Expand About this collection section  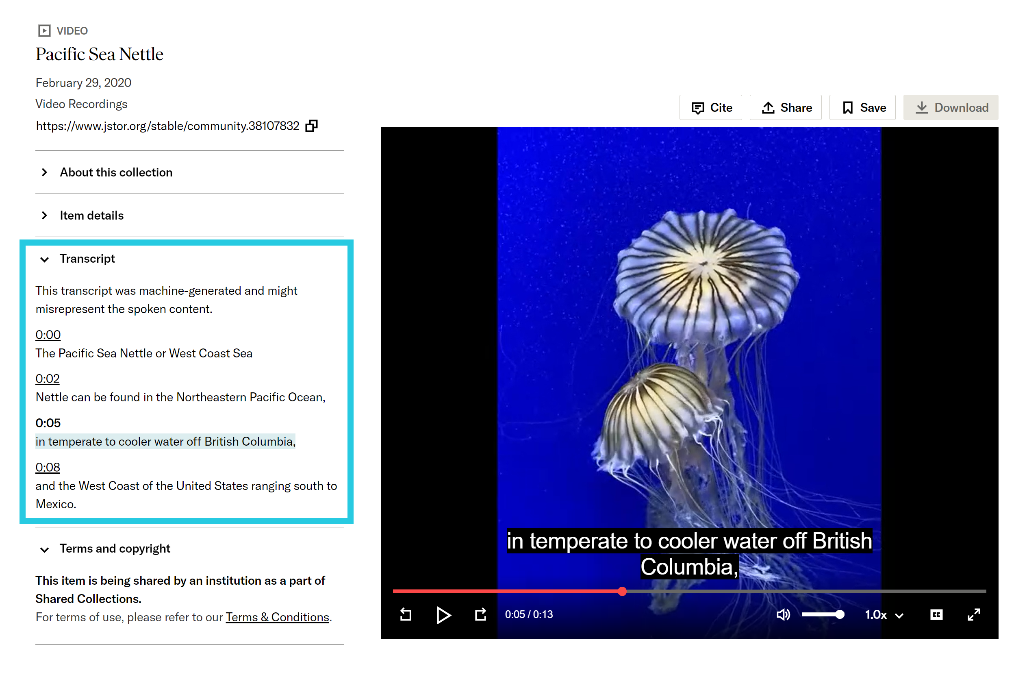click(189, 172)
